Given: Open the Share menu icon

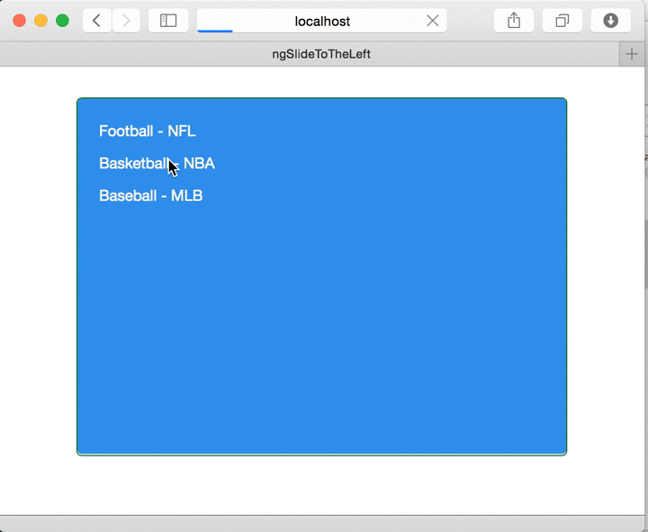Looking at the screenshot, I should tap(514, 21).
